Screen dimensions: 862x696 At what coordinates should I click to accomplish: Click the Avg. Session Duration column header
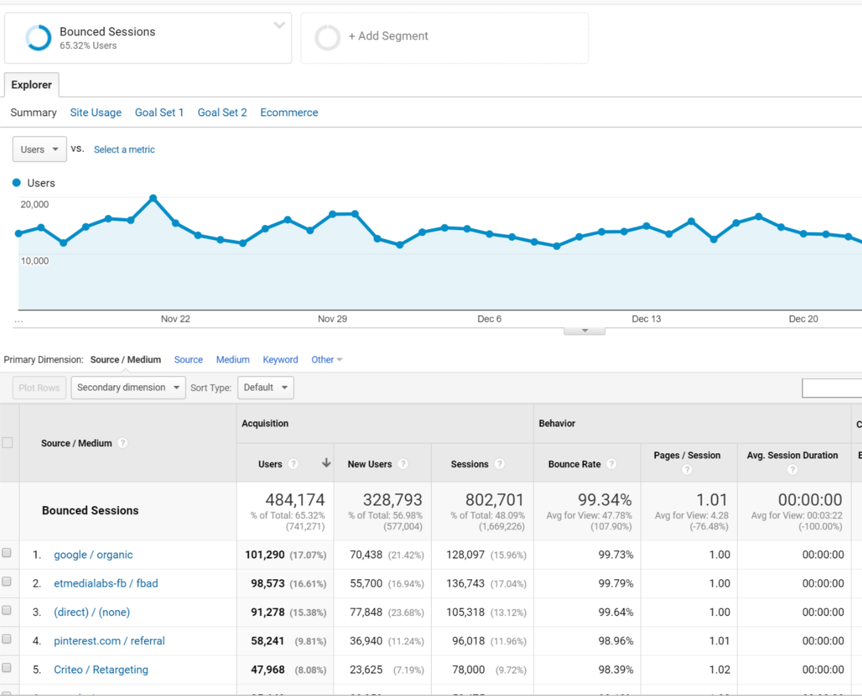click(792, 455)
